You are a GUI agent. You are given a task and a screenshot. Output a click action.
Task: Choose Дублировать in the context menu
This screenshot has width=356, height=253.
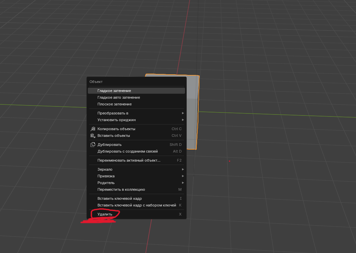tap(136, 145)
